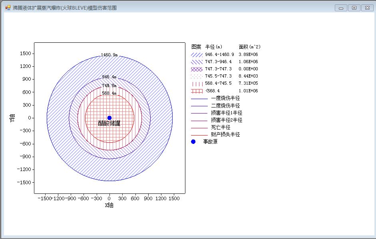Select the 745.5m radius label
376x239 pixels.
(109, 86)
